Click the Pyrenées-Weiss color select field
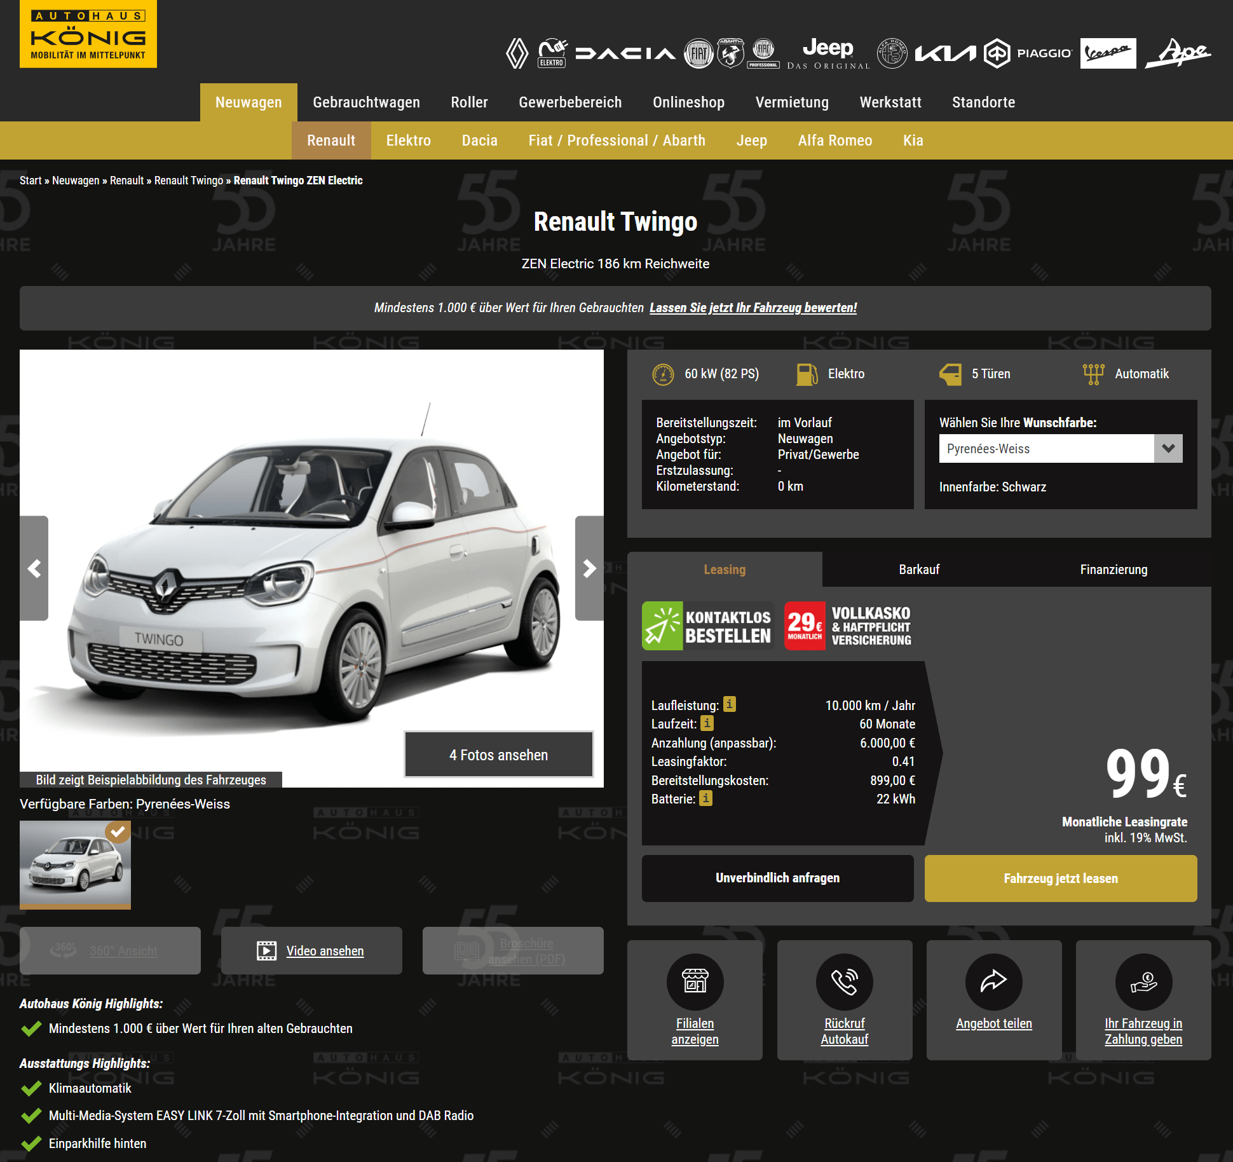Screen dimensions: 1233x1162 [x=1061, y=448]
